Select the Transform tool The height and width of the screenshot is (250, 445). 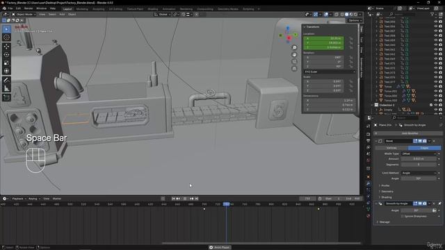(6, 71)
